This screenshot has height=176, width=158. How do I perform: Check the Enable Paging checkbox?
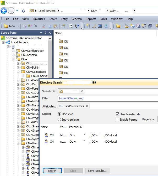pos(117,120)
